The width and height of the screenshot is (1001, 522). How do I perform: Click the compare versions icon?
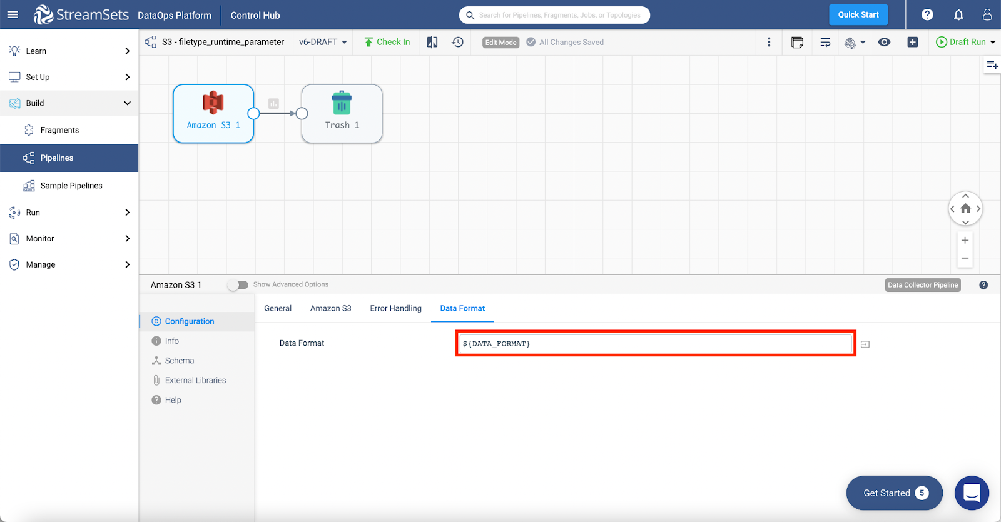click(432, 42)
